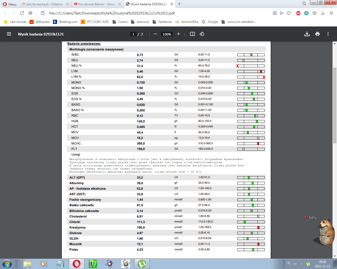Download the PDF from viewer toolbar
Image resolution: width=337 pixels, height=269 pixels.
pos(307,34)
